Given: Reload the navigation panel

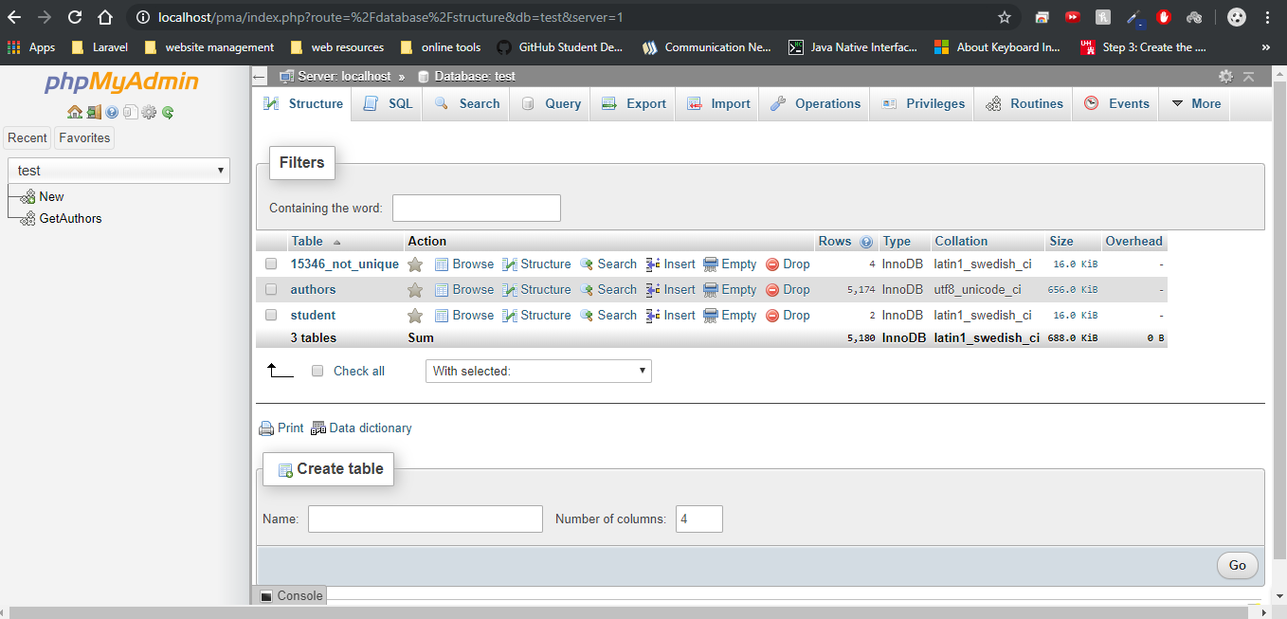Looking at the screenshot, I should [168, 112].
